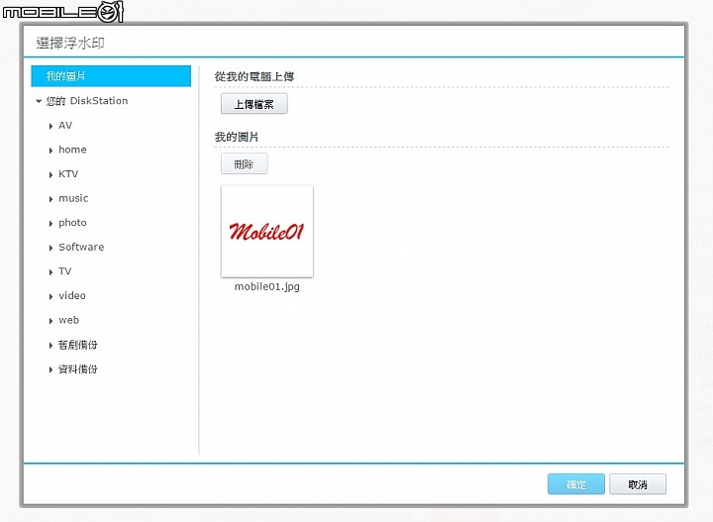Expand the TV folder arrow
This screenshot has width=713, height=522.
[x=51, y=272]
